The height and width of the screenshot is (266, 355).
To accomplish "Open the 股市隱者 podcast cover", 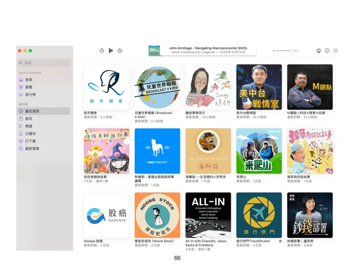I will pyautogui.click(x=106, y=87).
